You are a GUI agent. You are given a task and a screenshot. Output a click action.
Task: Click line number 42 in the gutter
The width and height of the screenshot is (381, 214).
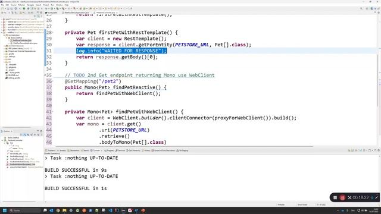tap(49, 118)
